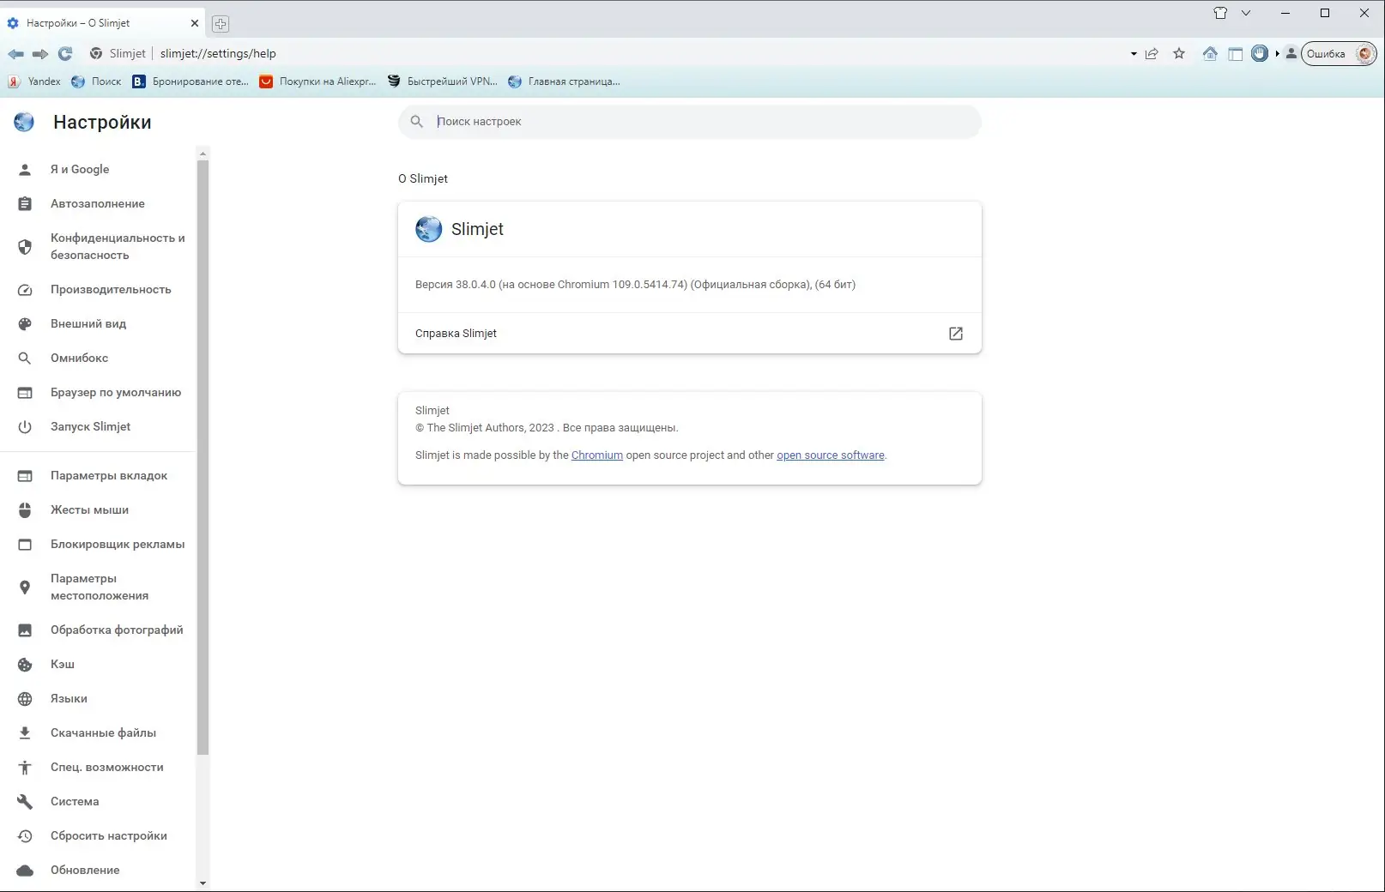Open the external link icon for Справка Slimjet
The width and height of the screenshot is (1385, 892).
(x=956, y=334)
